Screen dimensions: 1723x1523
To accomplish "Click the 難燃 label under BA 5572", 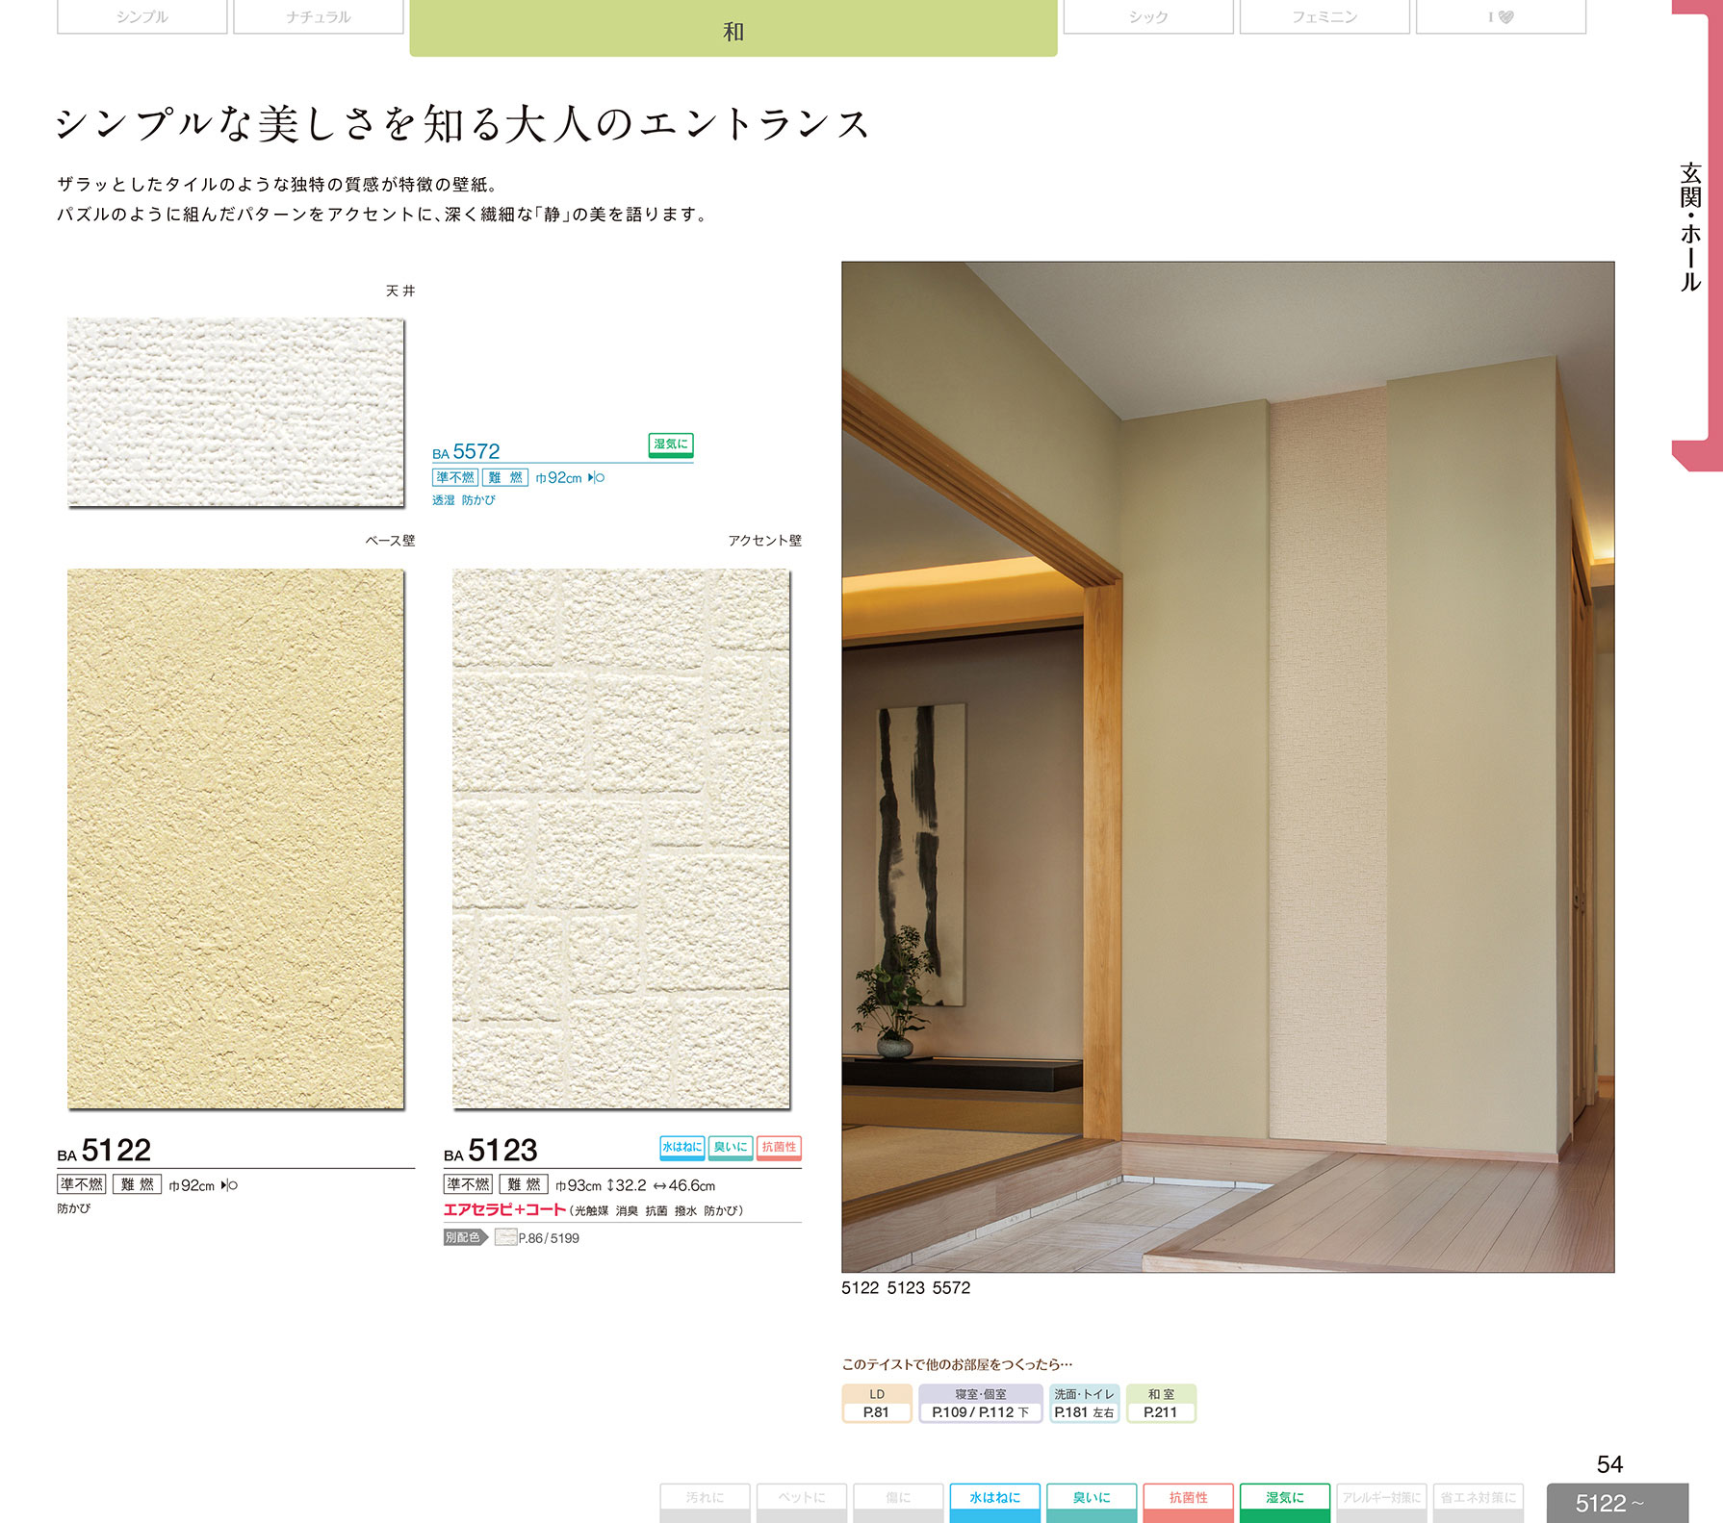I will (504, 477).
